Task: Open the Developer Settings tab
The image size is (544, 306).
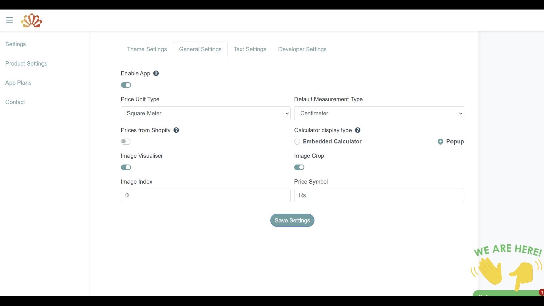Action: 302,49
